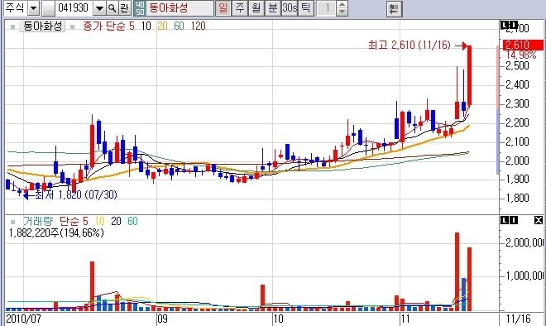Screen dimensions: 546x326
Task: Click the price 120-day moving average legend
Action: pyautogui.click(x=199, y=26)
